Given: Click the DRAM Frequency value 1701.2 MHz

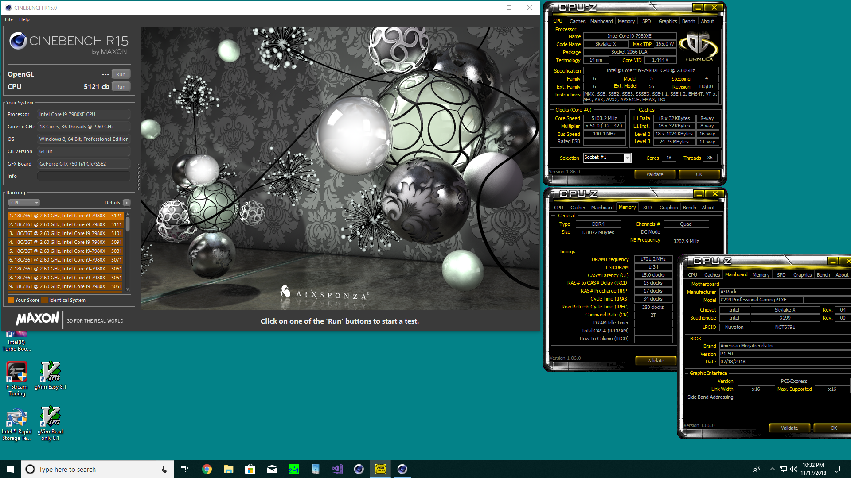Looking at the screenshot, I should click(653, 259).
